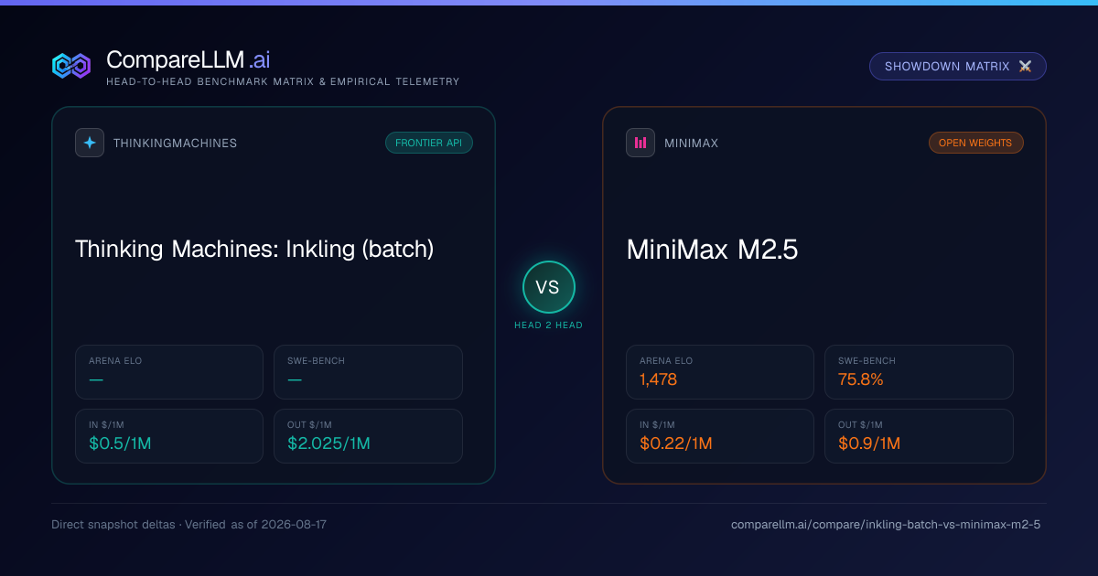Open the Showdown Matrix button
Viewport: 1098px width, 576px height.
pos(958,67)
